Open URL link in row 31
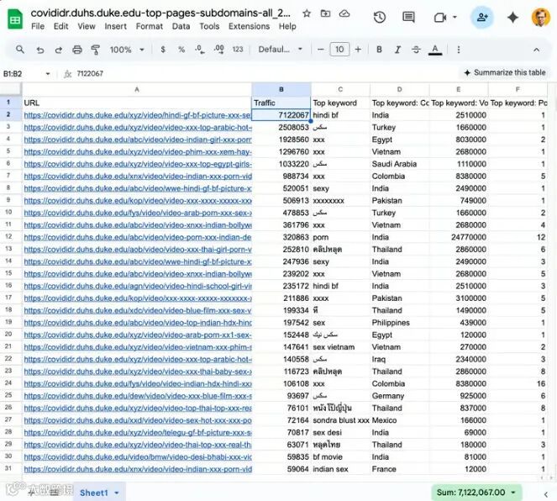The width and height of the screenshot is (557, 501). coord(138,469)
